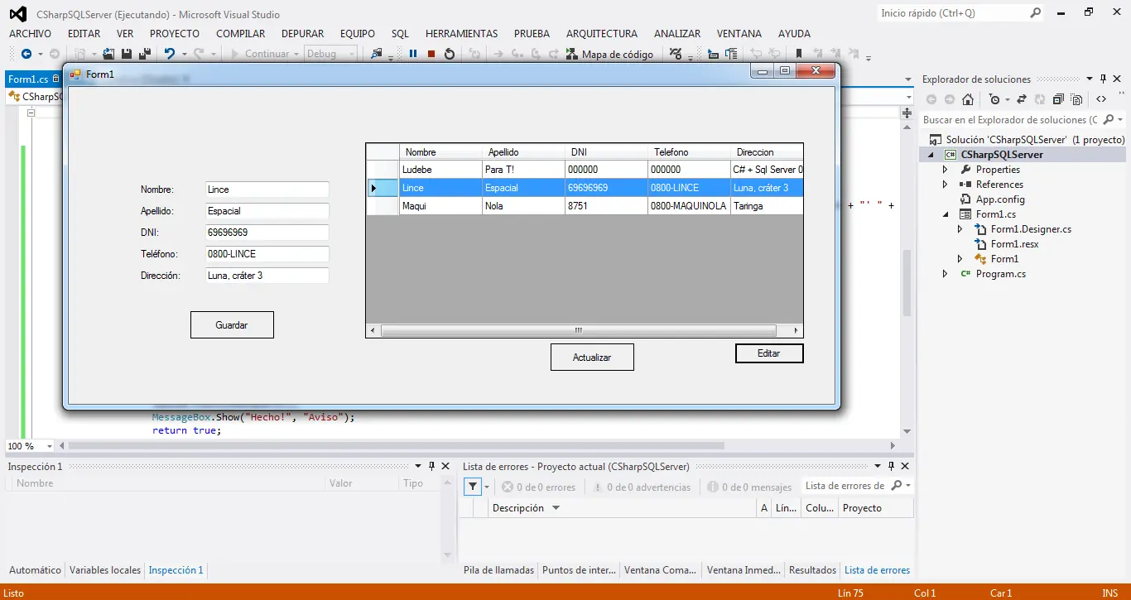This screenshot has width=1131, height=600.
Task: Click the Navigate Backward arrow icon
Action: pyautogui.click(x=26, y=54)
